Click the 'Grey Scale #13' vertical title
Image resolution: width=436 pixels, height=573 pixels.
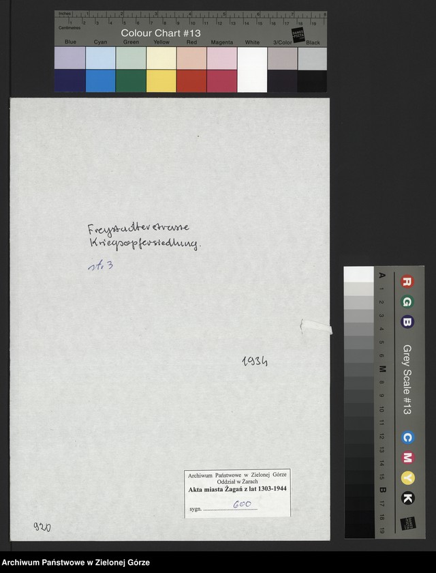coord(407,379)
